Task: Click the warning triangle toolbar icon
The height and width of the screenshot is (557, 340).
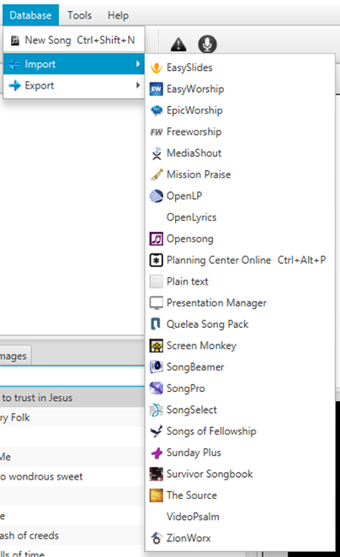Action: [x=178, y=45]
